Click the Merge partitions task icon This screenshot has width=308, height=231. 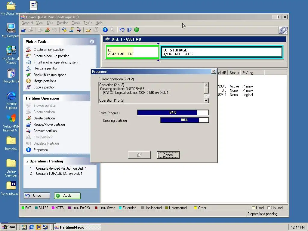[29, 81]
